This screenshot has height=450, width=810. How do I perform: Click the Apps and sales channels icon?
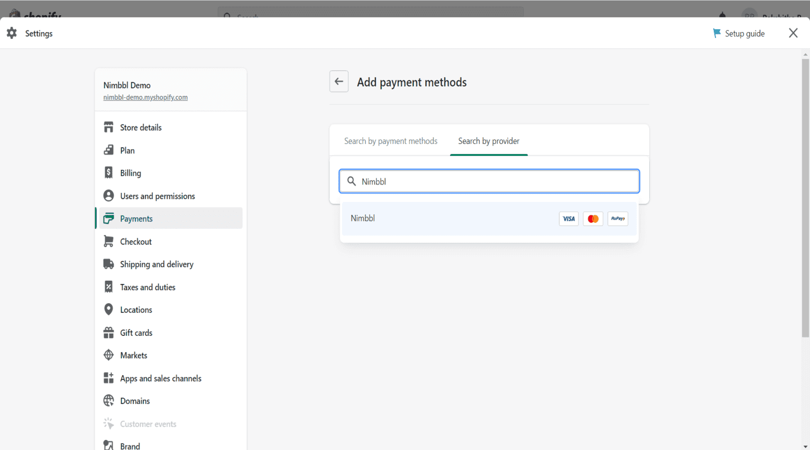point(109,378)
